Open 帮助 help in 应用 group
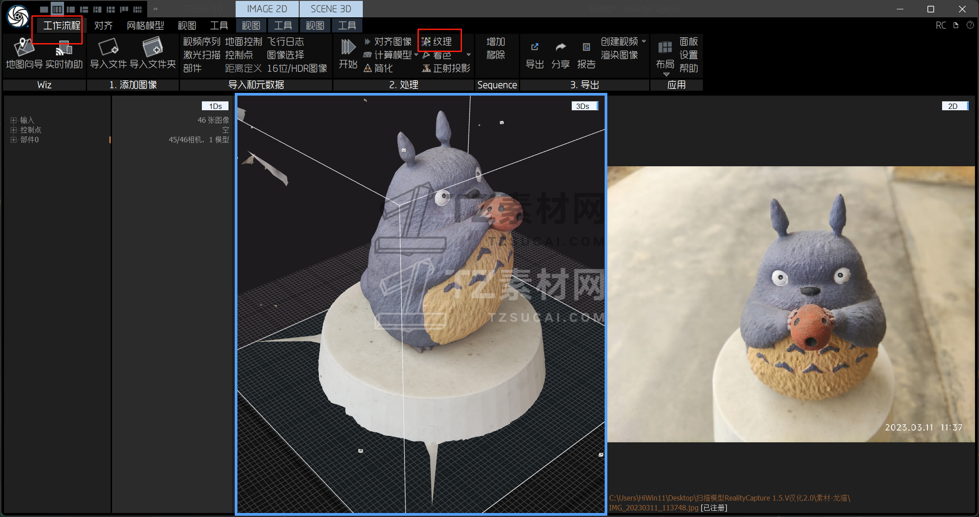Image resolution: width=979 pixels, height=517 pixels. [x=688, y=68]
